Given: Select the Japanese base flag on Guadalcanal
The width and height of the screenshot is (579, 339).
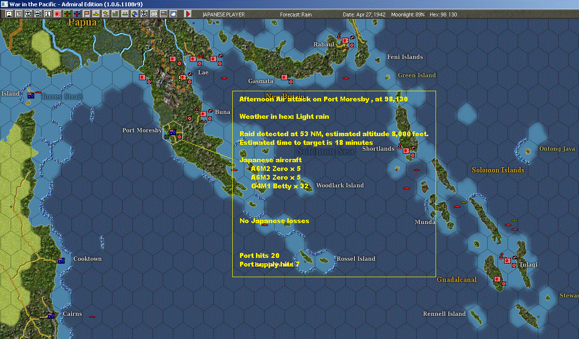Looking at the screenshot, I should 497,279.
